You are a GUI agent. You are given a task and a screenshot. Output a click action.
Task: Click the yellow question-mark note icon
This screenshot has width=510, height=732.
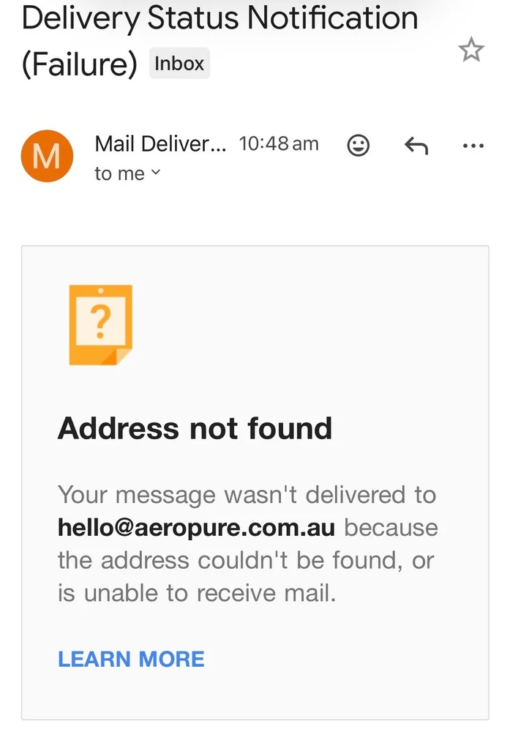(x=100, y=324)
